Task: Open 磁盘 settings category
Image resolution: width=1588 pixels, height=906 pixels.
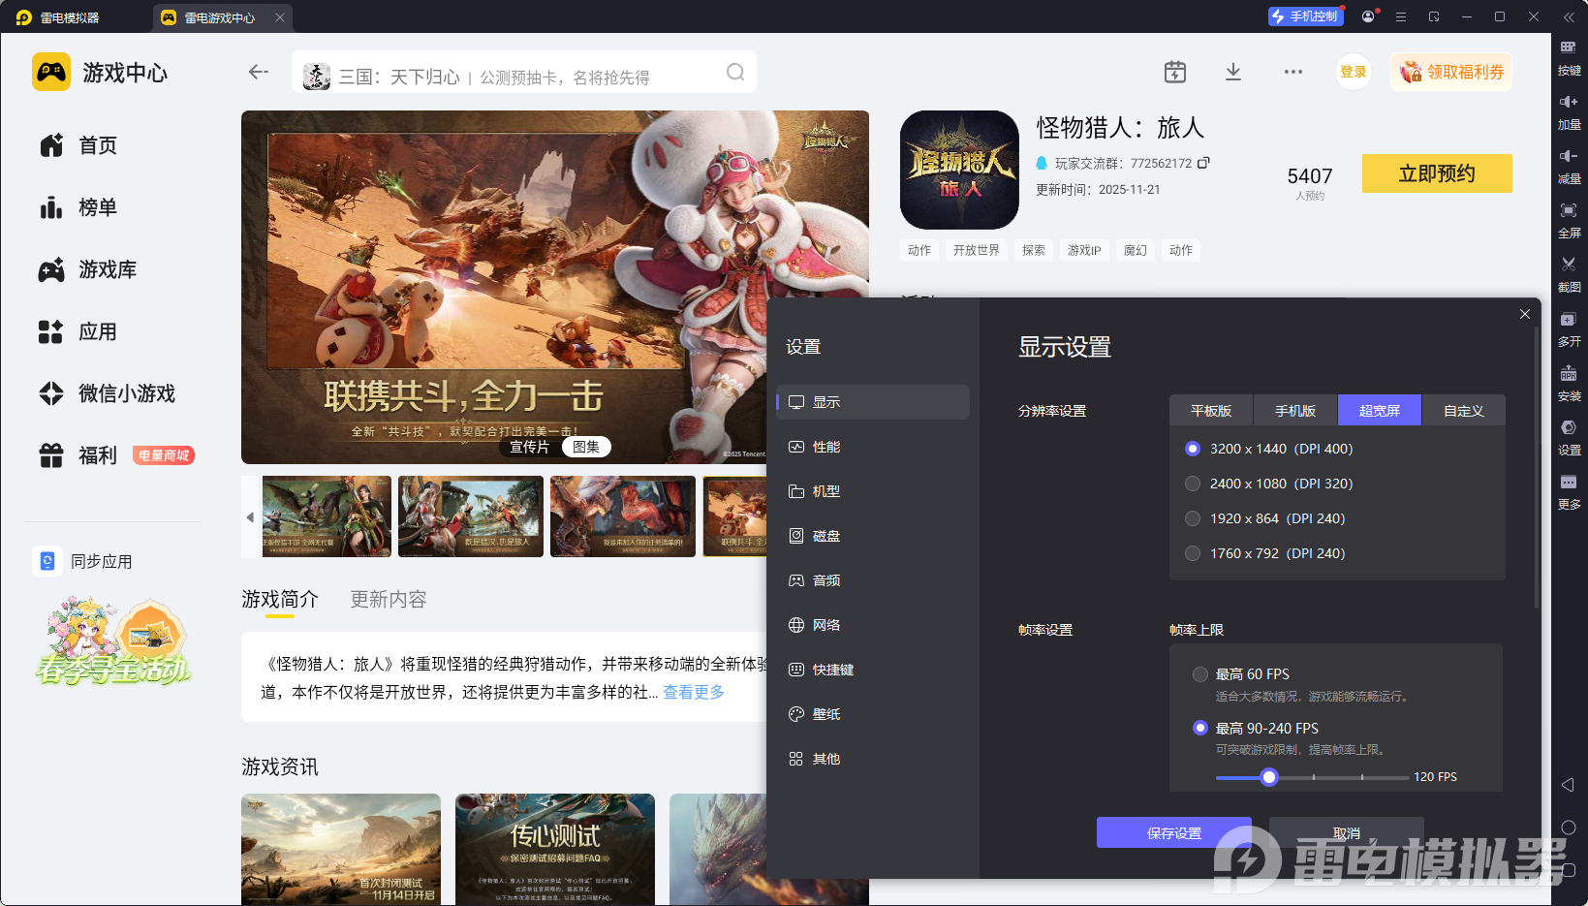Action: tap(873, 536)
